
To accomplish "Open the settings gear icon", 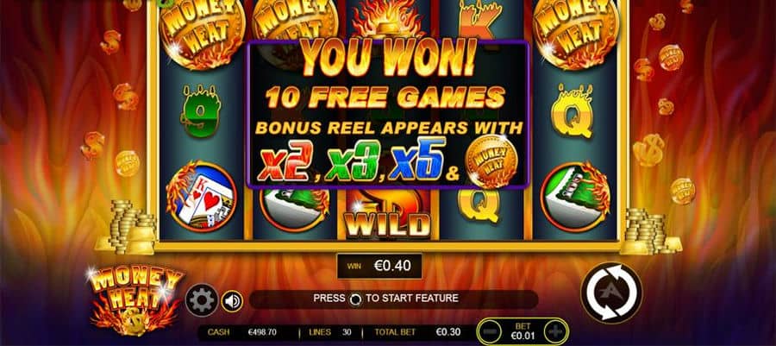I will pyautogui.click(x=202, y=300).
